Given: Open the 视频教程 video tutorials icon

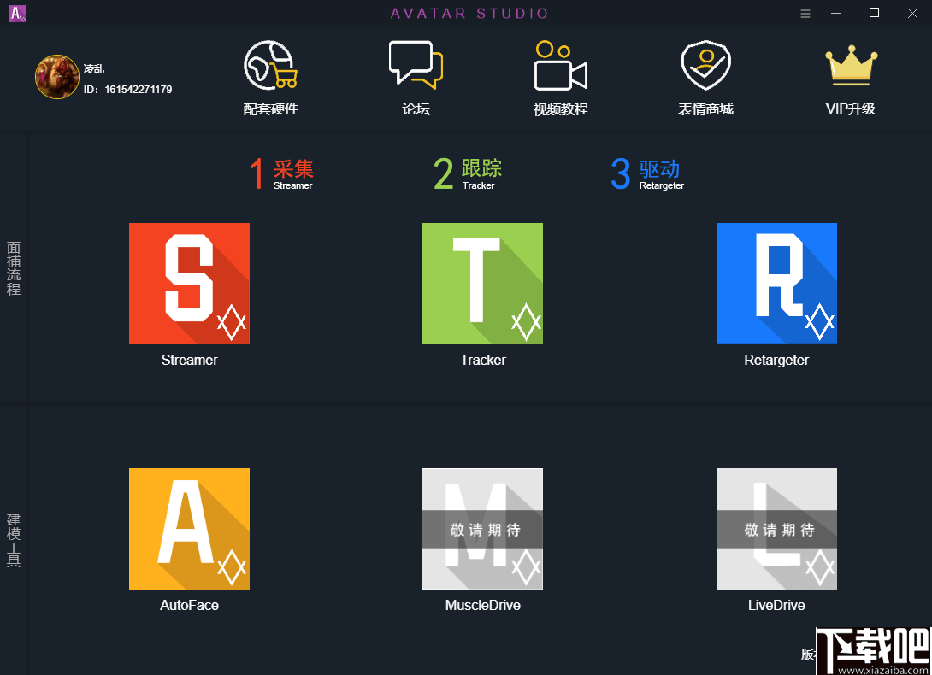Looking at the screenshot, I should click(560, 77).
